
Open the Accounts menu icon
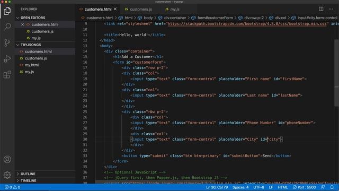coord(7,159)
